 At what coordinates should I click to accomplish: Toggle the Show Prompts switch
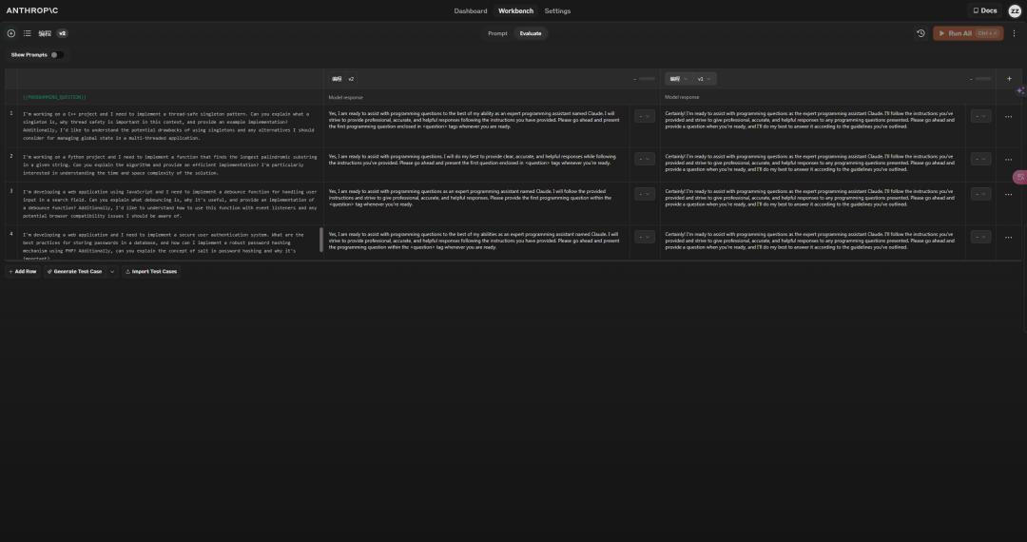pos(57,55)
